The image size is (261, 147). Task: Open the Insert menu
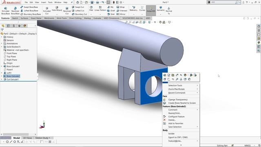point(44,2)
